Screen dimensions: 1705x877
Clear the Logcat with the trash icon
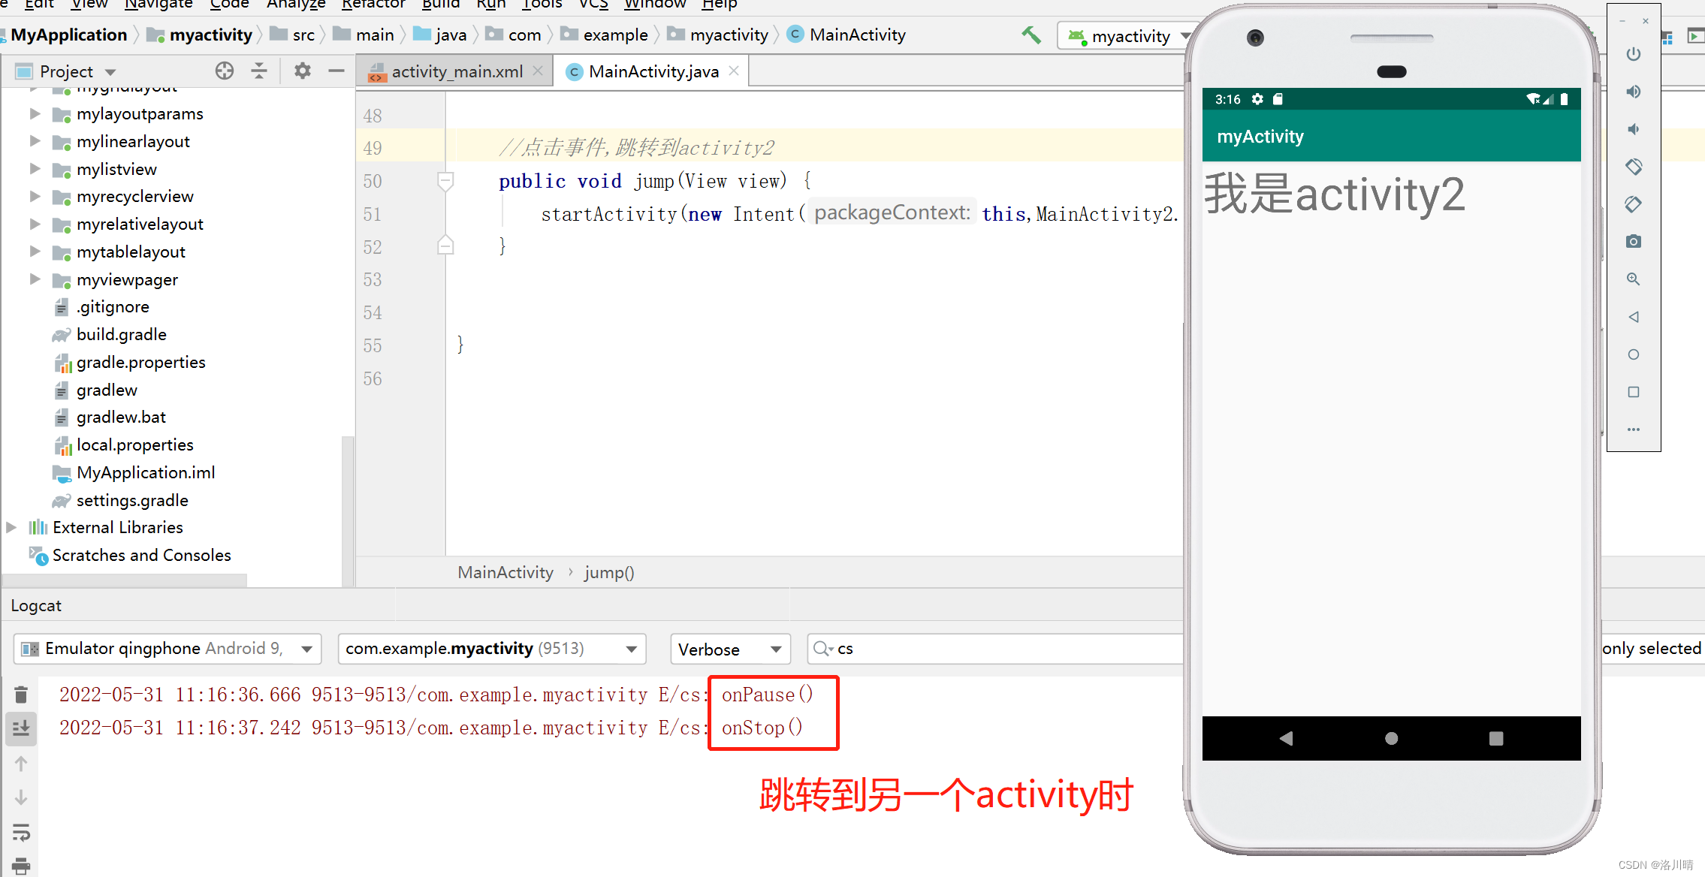20,695
